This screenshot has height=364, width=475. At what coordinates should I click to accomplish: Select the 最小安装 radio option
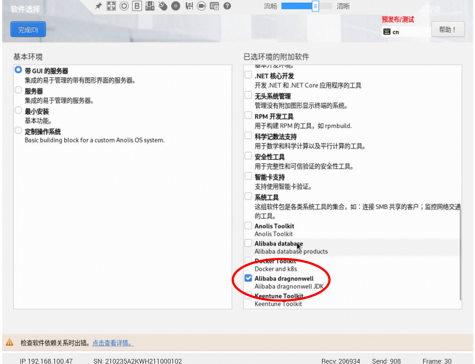(x=18, y=110)
